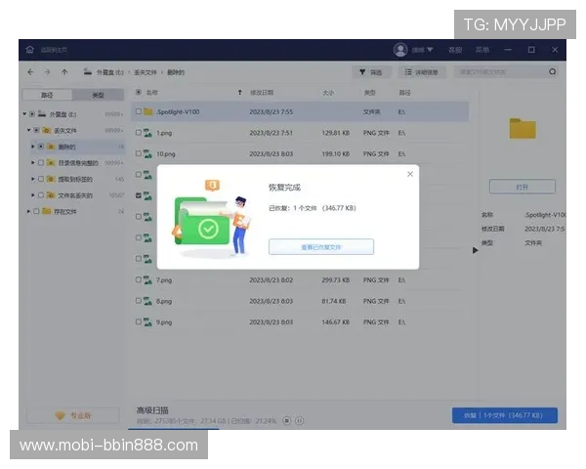Toggle checkbox for 提取到标签的 in tree
This screenshot has height=469, width=586.
pos(41,179)
